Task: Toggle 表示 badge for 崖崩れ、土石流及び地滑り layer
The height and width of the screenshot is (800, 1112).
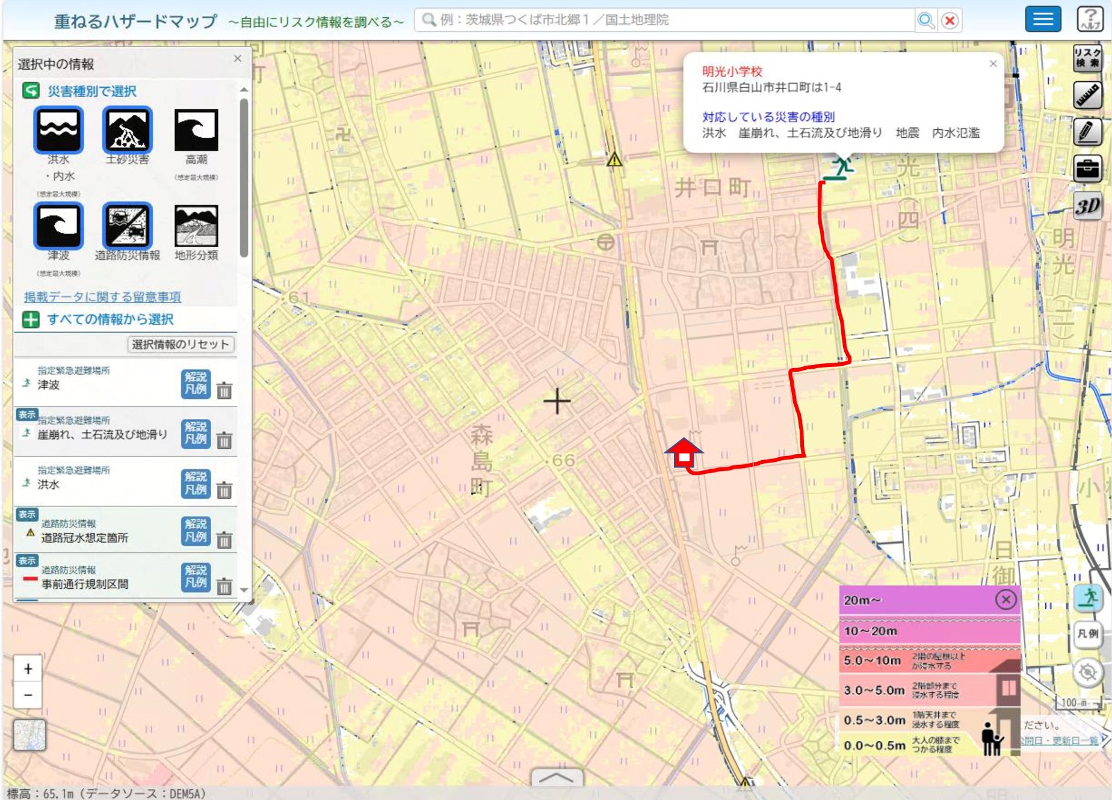Action: coord(27,414)
